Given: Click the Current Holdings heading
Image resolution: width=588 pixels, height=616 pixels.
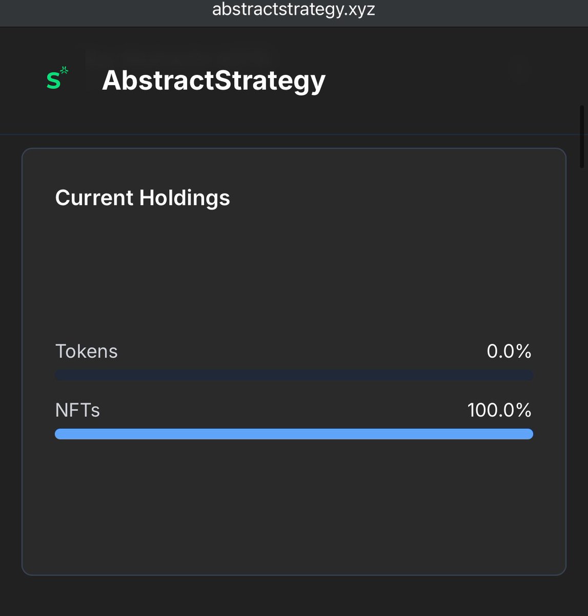Looking at the screenshot, I should click(x=143, y=198).
